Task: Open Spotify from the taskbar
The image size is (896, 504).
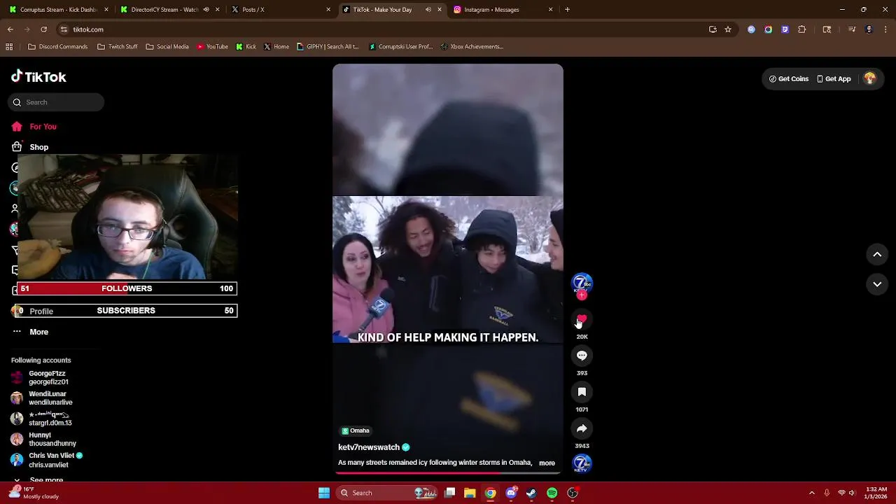Action: [x=552, y=493]
